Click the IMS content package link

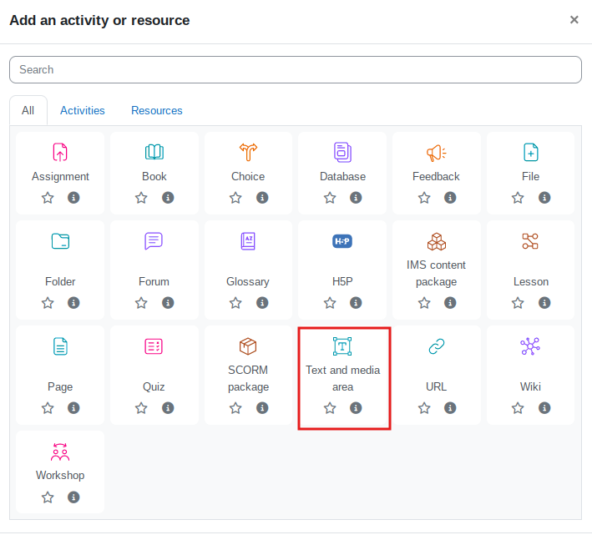[x=436, y=273]
